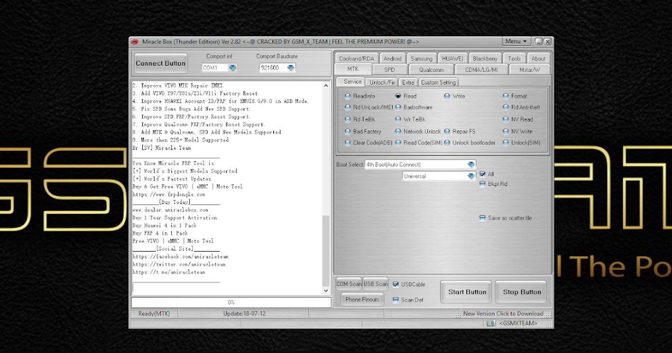Toggle the All checkbox
Screen dimensions: 672x353
[482, 174]
